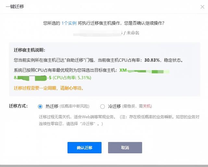
Task: Click the 迁移宿主机说明 heading
Action: point(30,50)
